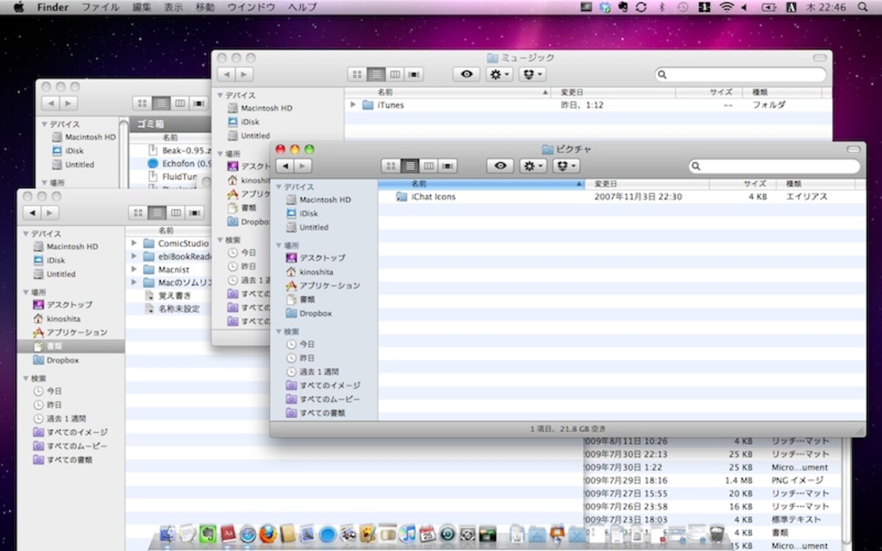Viewport: 882px width, 551px height.
Task: Switch ピクチャ window to column view
Action: click(x=429, y=167)
